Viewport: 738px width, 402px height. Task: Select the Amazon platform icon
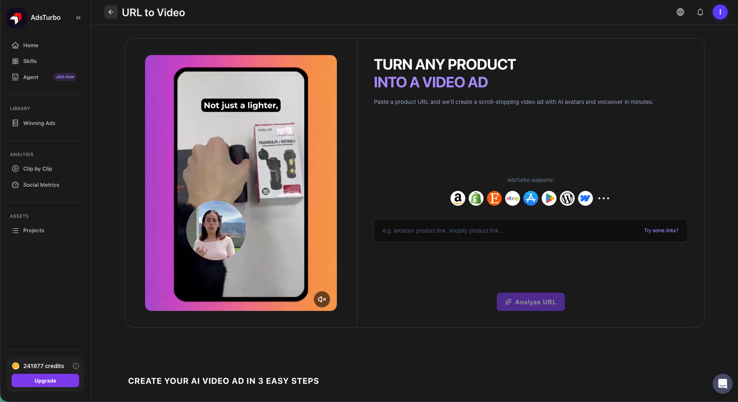(457, 198)
